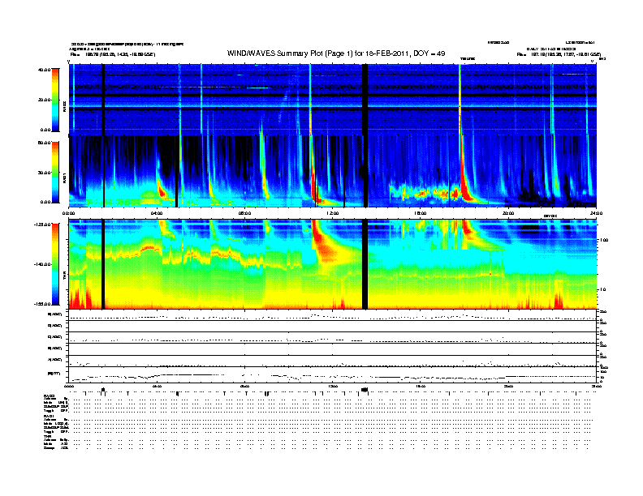Click the 10 frequency tick of TNR panel
The height and width of the screenshot is (496, 643).
click(x=602, y=290)
